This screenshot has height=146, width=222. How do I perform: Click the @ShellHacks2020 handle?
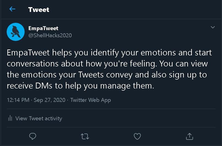click(50, 35)
